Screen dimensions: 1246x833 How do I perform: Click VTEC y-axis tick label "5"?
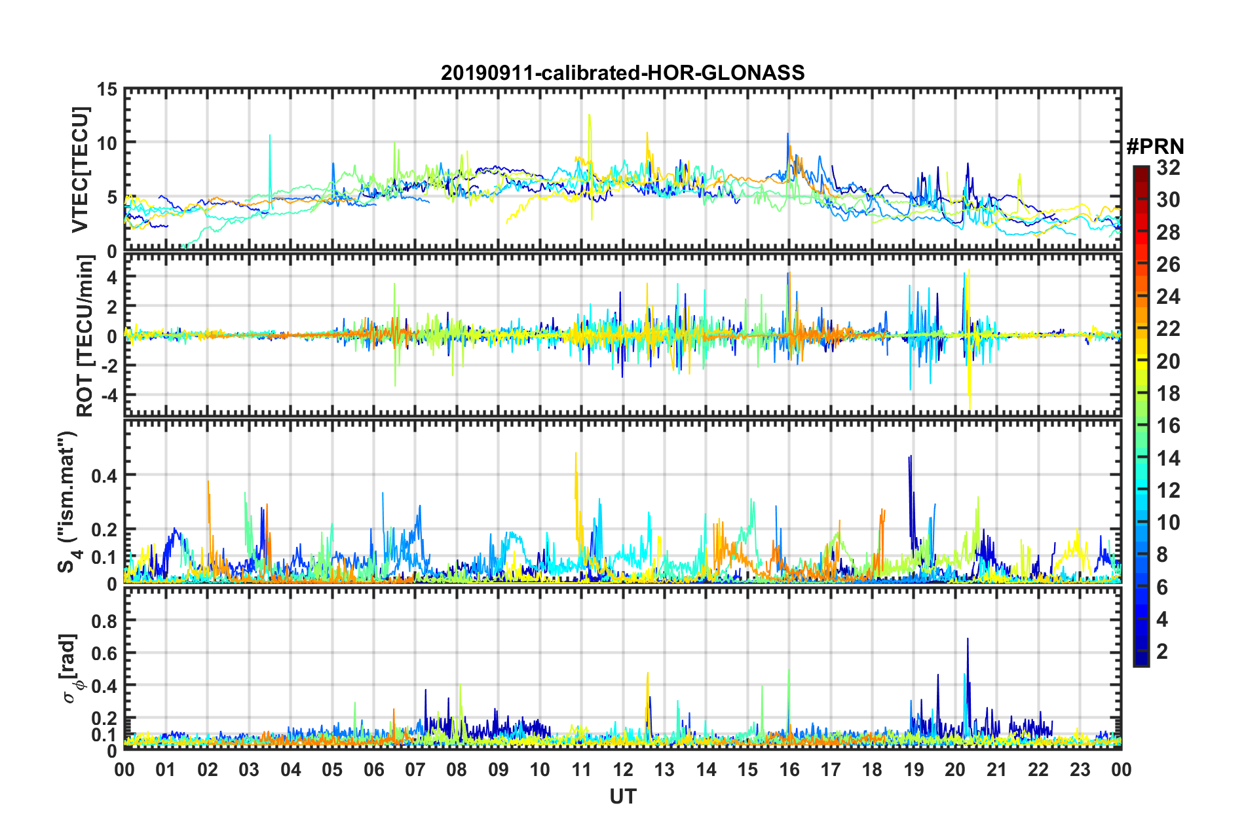coord(112,197)
